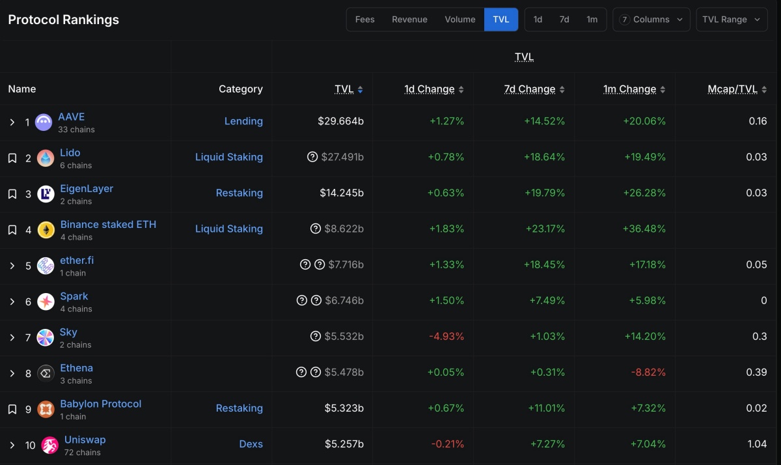Image resolution: width=781 pixels, height=465 pixels.
Task: Open the AAVE protocol link
Action: [x=72, y=117]
